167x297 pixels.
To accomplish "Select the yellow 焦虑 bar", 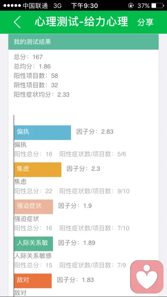I will point(38,169).
